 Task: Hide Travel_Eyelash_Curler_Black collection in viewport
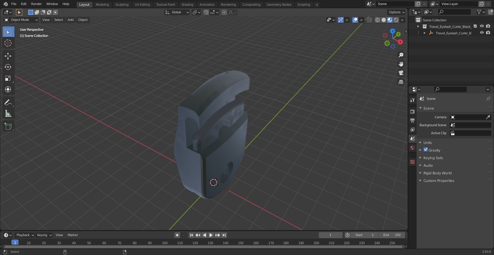point(482,26)
